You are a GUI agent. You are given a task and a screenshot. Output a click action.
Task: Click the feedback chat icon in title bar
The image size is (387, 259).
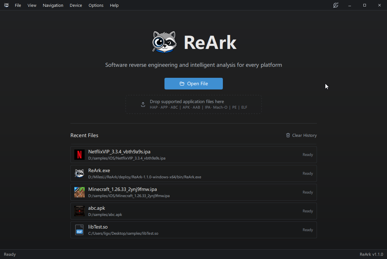tap(336, 5)
